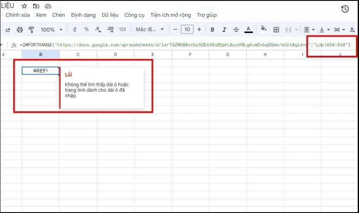Image resolution: width=359 pixels, height=213 pixels.
Task: Click the merge cells icon
Action: (288, 30)
